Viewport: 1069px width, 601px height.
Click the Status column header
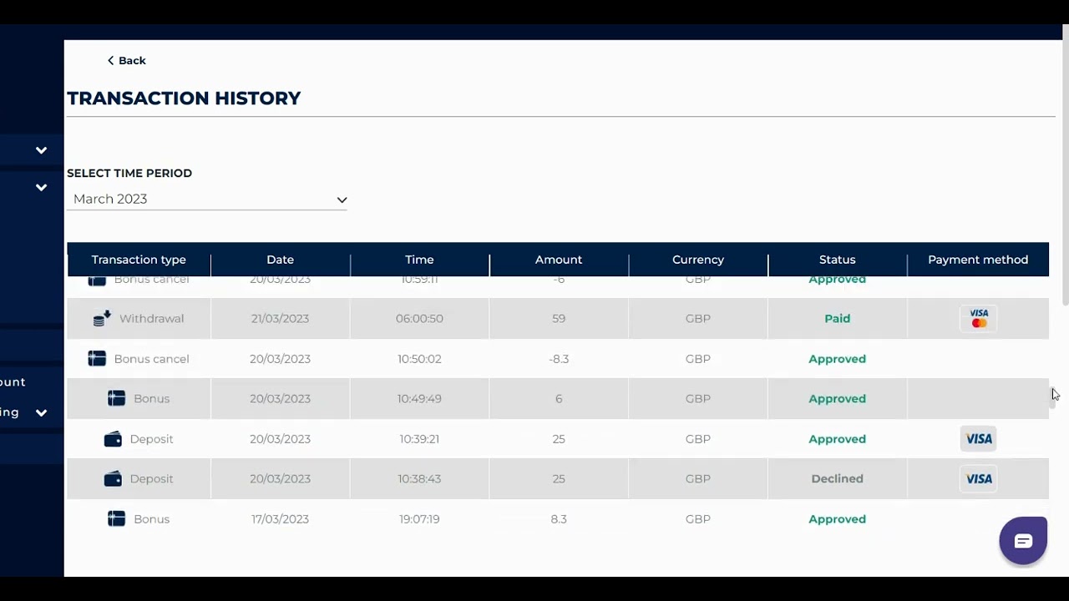[x=837, y=260]
